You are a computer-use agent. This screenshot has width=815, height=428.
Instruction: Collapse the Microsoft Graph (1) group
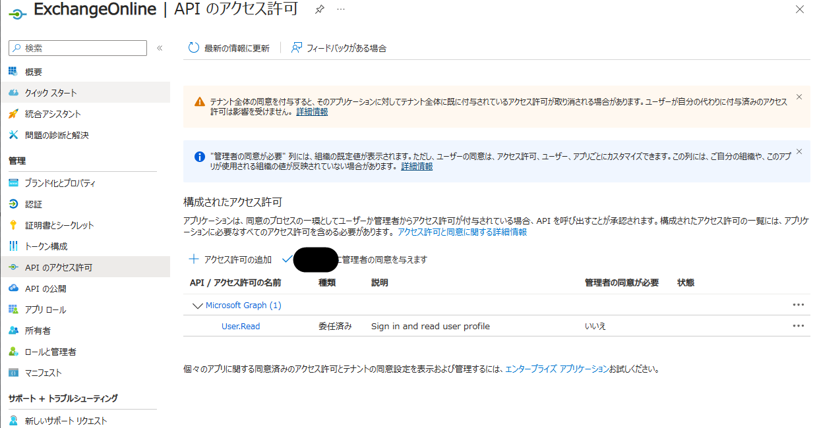(x=196, y=305)
